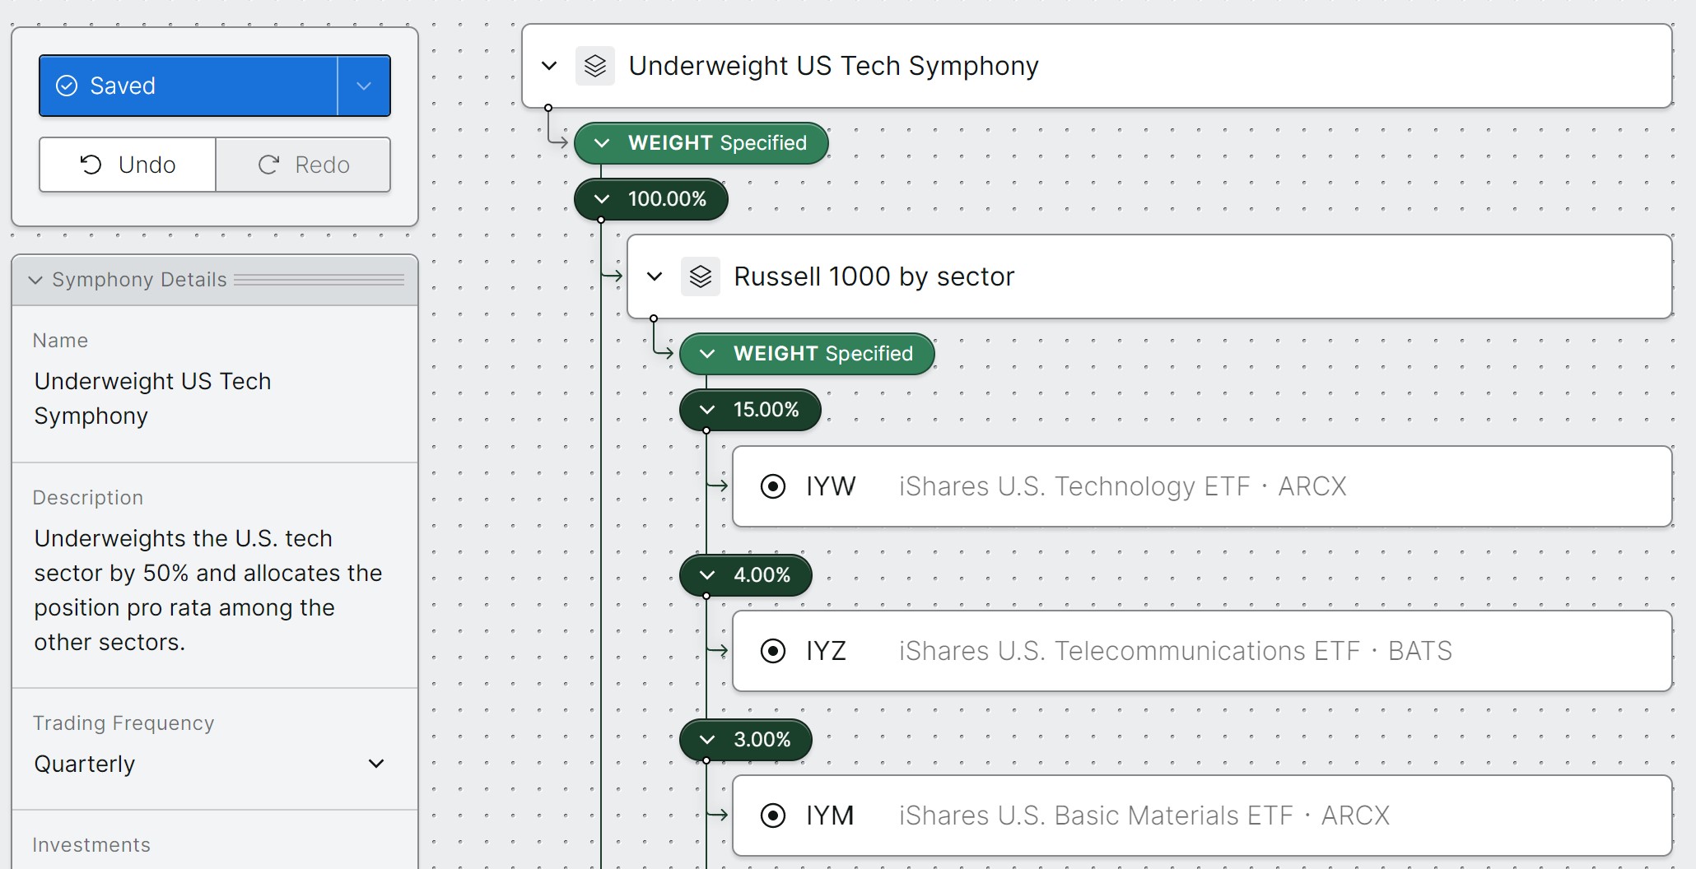Click iShares U.S. Basic Materials ETF name
This screenshot has height=869, width=1696.
point(1096,816)
